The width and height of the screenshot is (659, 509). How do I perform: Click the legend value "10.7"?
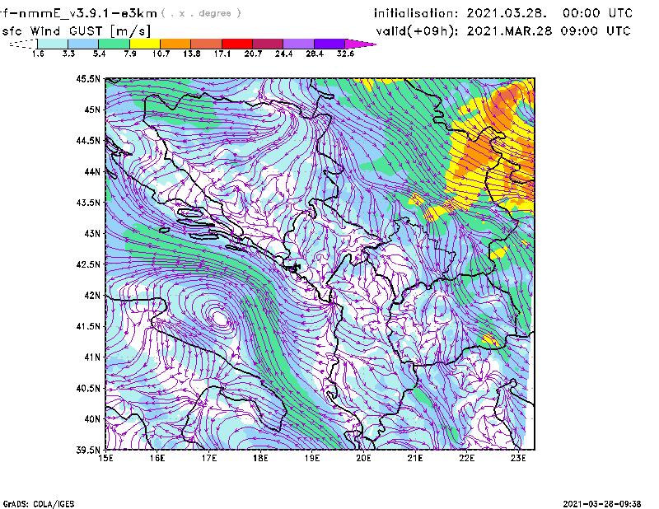click(x=161, y=54)
